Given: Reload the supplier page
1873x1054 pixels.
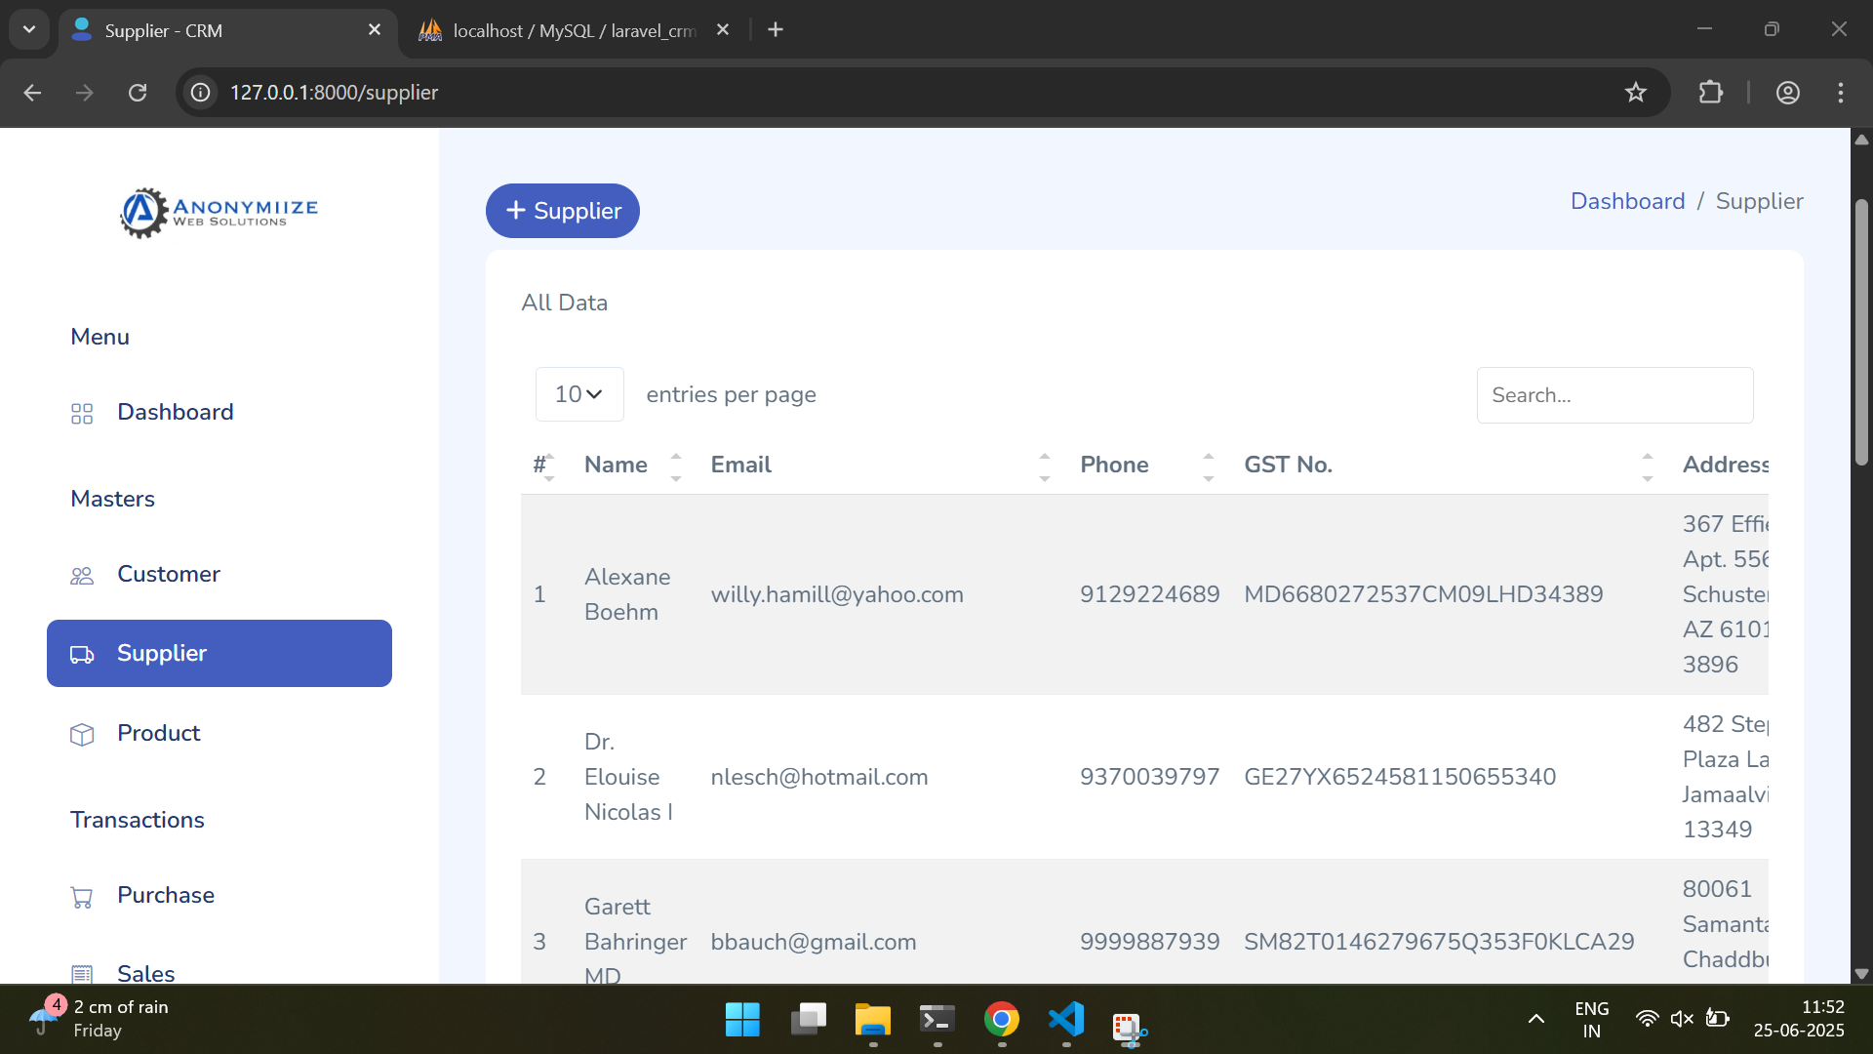Looking at the screenshot, I should tap(138, 93).
